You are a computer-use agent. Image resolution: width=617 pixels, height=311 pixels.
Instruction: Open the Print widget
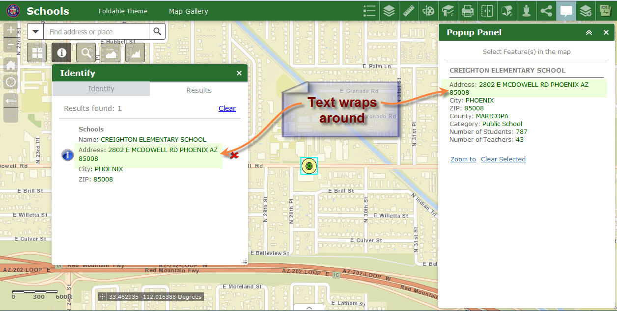tap(468, 11)
